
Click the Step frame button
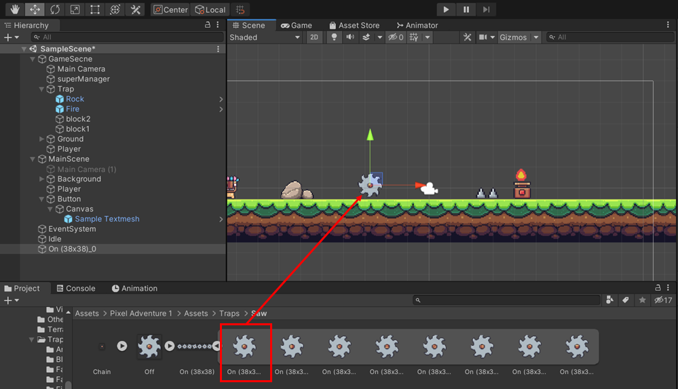coord(486,9)
